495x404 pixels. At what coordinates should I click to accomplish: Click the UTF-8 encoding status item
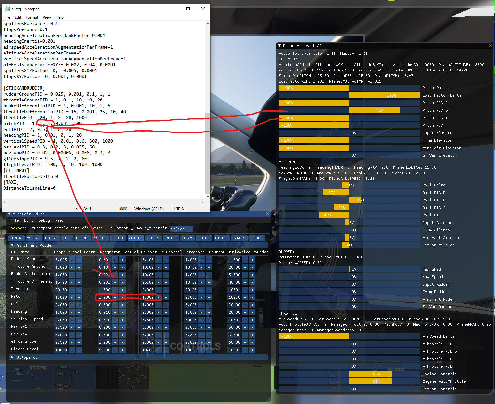pos(178,209)
